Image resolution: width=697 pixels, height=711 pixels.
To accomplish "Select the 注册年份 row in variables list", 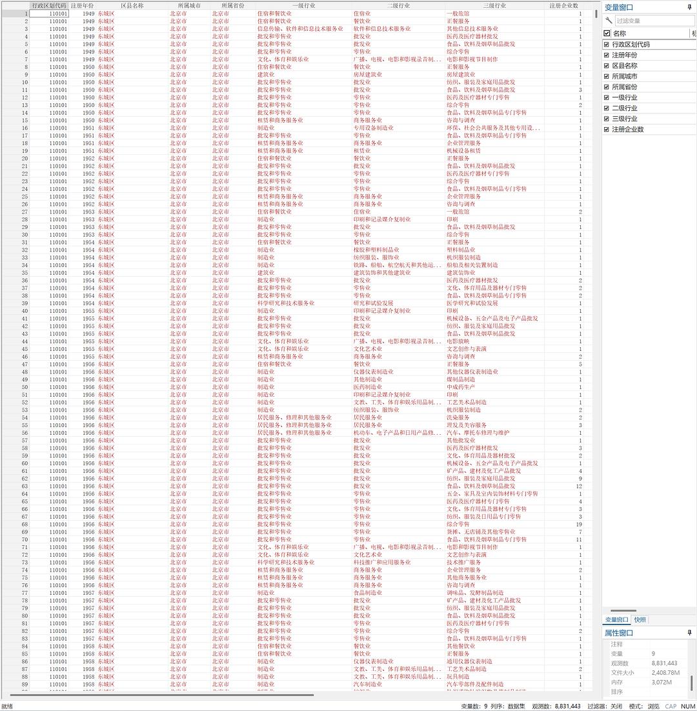I will click(x=649, y=55).
